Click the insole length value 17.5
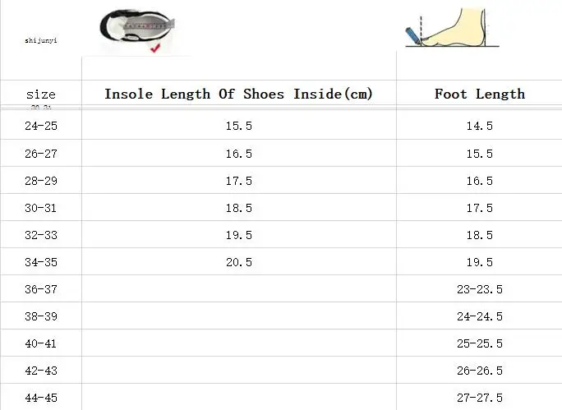The image size is (562, 410). [238, 181]
